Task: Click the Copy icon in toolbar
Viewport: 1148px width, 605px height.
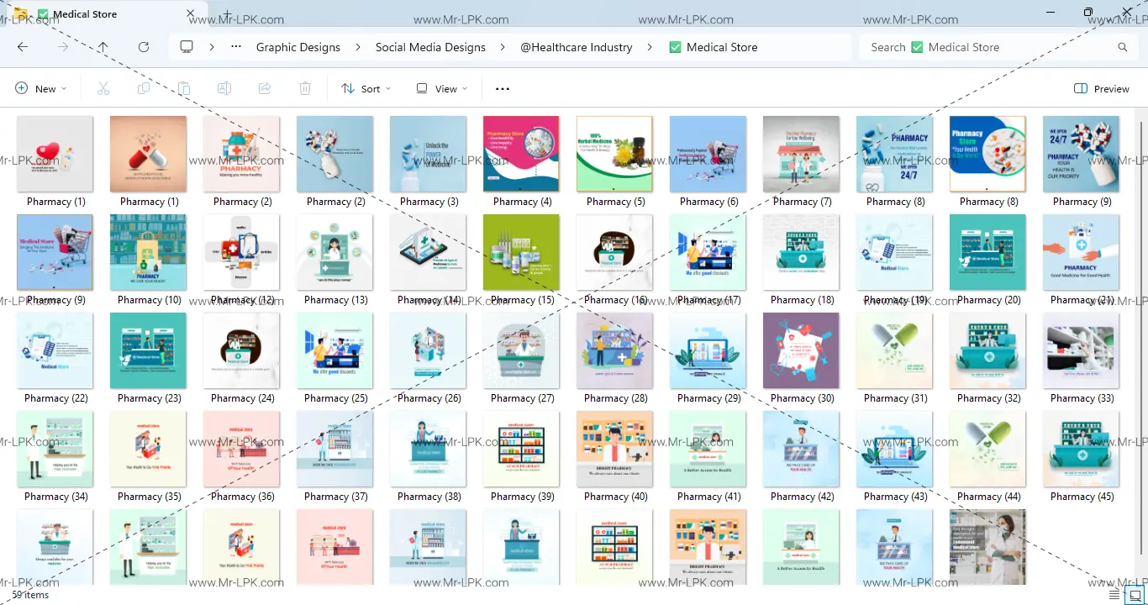Action: pos(144,88)
